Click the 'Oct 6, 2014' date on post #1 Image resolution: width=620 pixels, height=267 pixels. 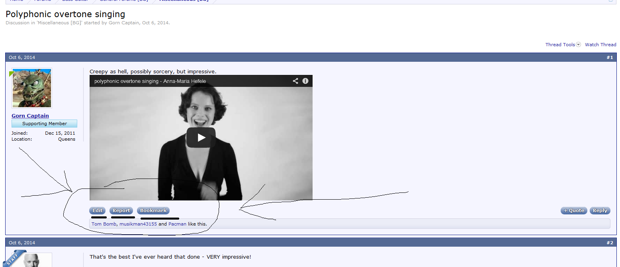pos(22,57)
